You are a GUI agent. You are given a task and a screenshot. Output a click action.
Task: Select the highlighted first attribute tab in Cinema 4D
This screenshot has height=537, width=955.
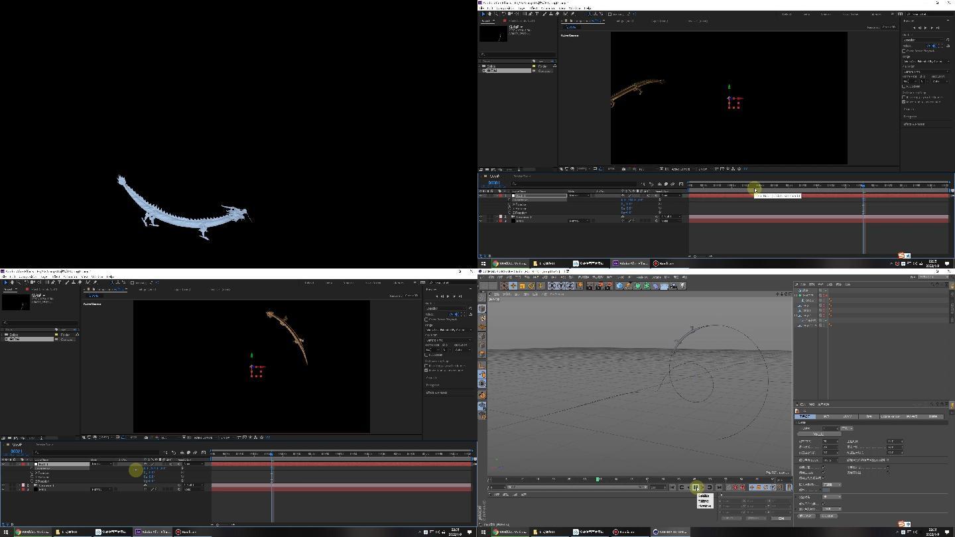click(x=805, y=416)
